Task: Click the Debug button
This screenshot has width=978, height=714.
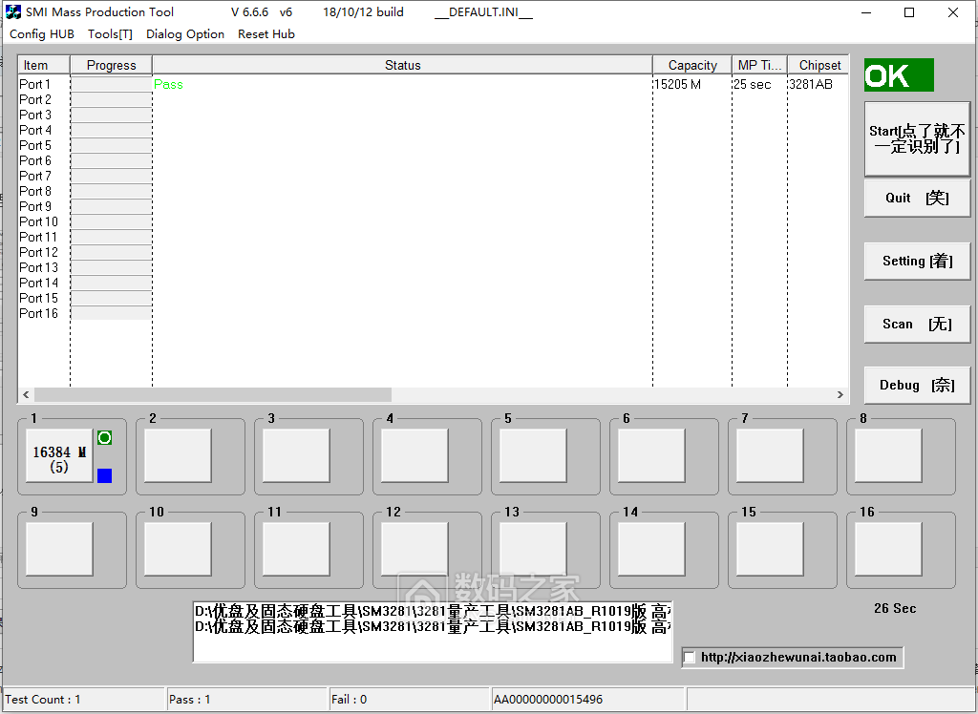Action: coord(916,386)
